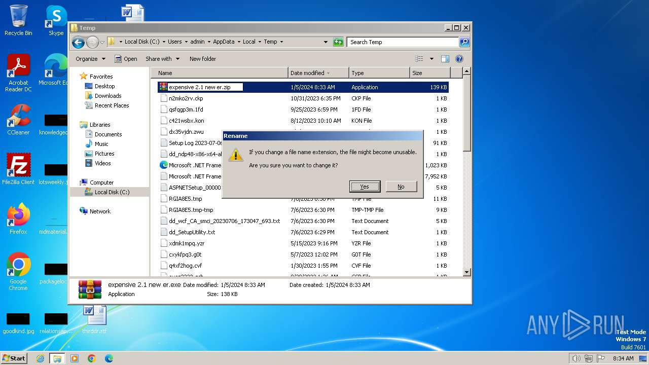The width and height of the screenshot is (649, 365).
Task: Launch Internet Explorer from taskbar
Action: click(x=40, y=358)
